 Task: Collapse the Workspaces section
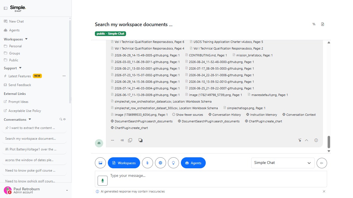coord(16,39)
